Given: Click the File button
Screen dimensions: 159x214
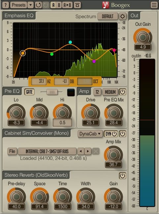Looking at the screenshot, I should pyautogui.click(x=12, y=151).
